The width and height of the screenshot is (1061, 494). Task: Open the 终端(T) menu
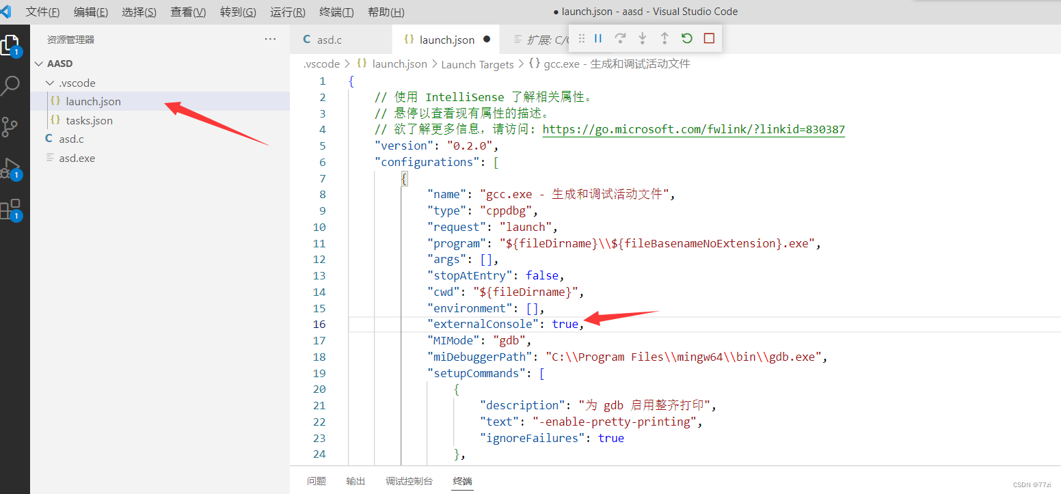pyautogui.click(x=336, y=12)
